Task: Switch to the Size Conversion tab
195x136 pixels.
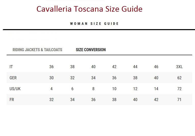Action: click(x=91, y=50)
